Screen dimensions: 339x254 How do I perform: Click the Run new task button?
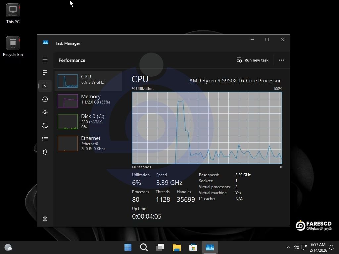point(253,60)
